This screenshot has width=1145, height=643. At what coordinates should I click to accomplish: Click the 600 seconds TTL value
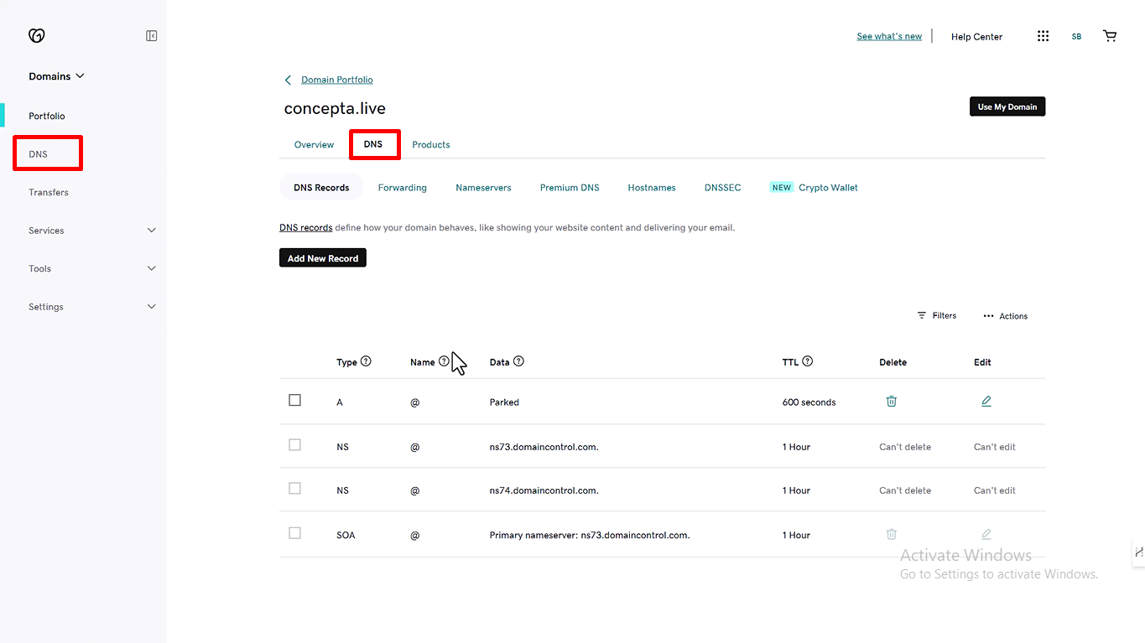pos(809,402)
